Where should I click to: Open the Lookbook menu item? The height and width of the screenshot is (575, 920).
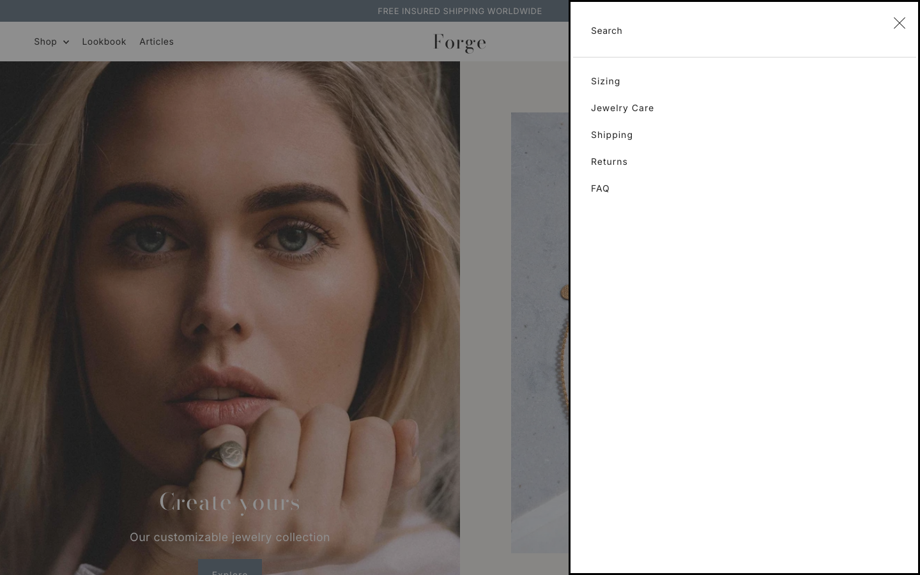click(104, 42)
